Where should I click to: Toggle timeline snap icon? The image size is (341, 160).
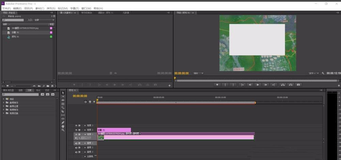[x=86, y=102]
